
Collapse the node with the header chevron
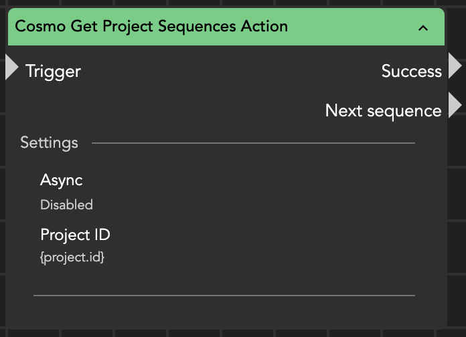422,27
